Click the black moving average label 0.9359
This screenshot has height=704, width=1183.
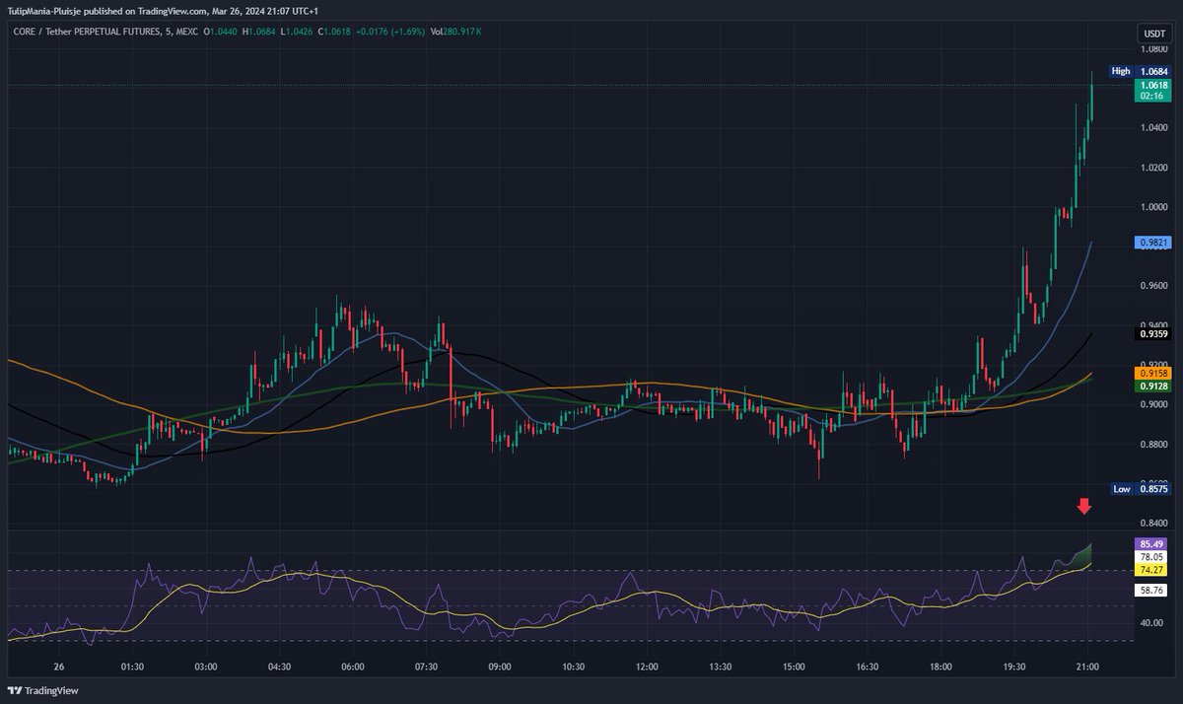(x=1152, y=334)
